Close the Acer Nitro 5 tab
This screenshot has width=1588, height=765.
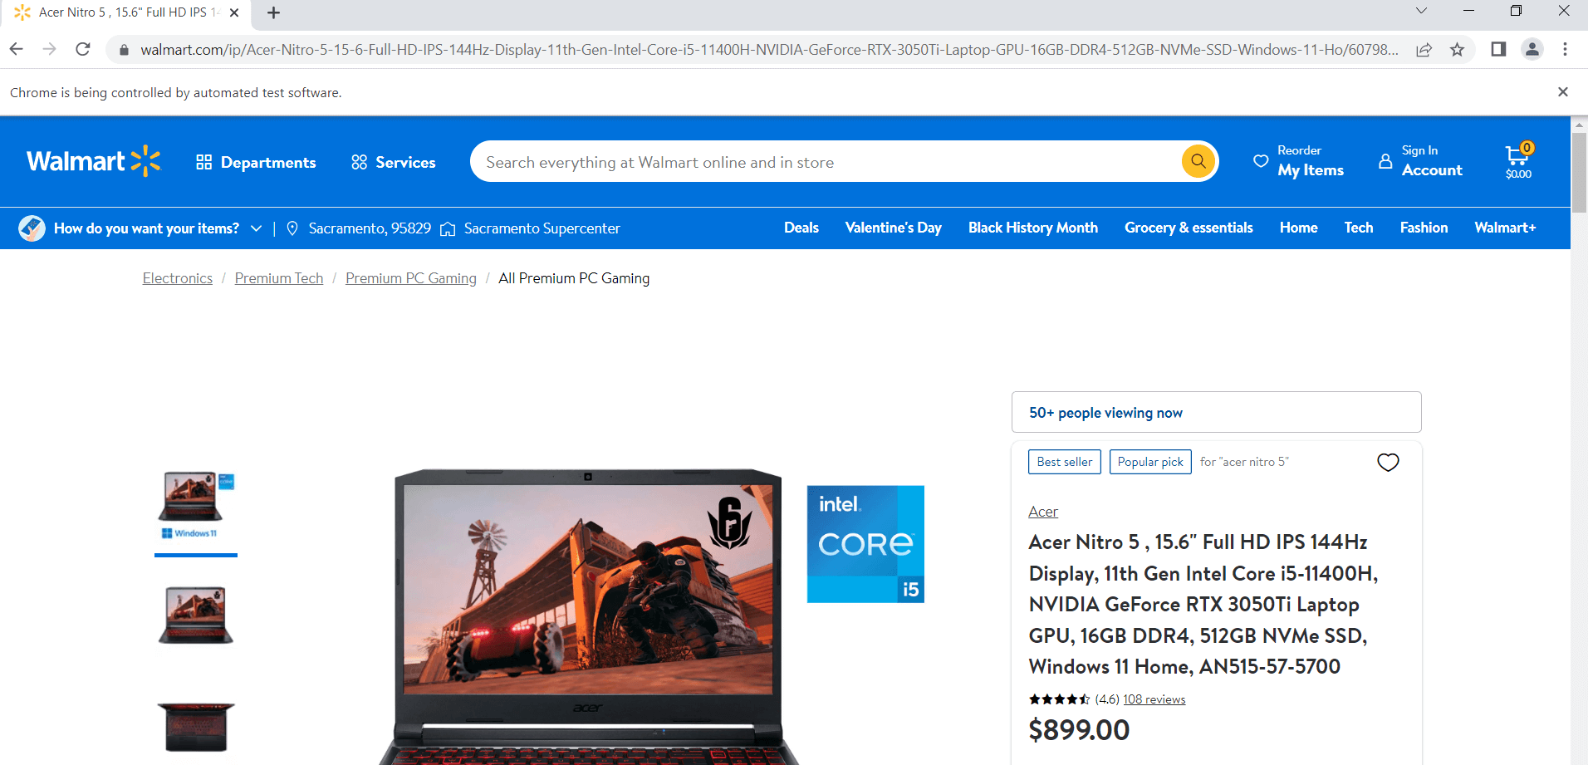234,12
